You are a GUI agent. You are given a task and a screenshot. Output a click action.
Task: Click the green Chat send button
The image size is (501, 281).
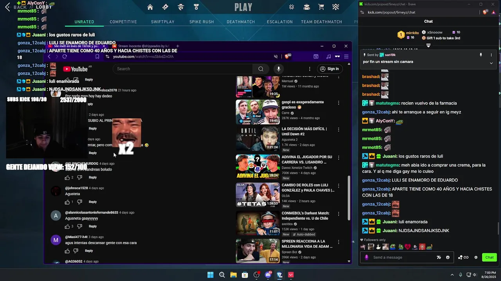point(490,257)
